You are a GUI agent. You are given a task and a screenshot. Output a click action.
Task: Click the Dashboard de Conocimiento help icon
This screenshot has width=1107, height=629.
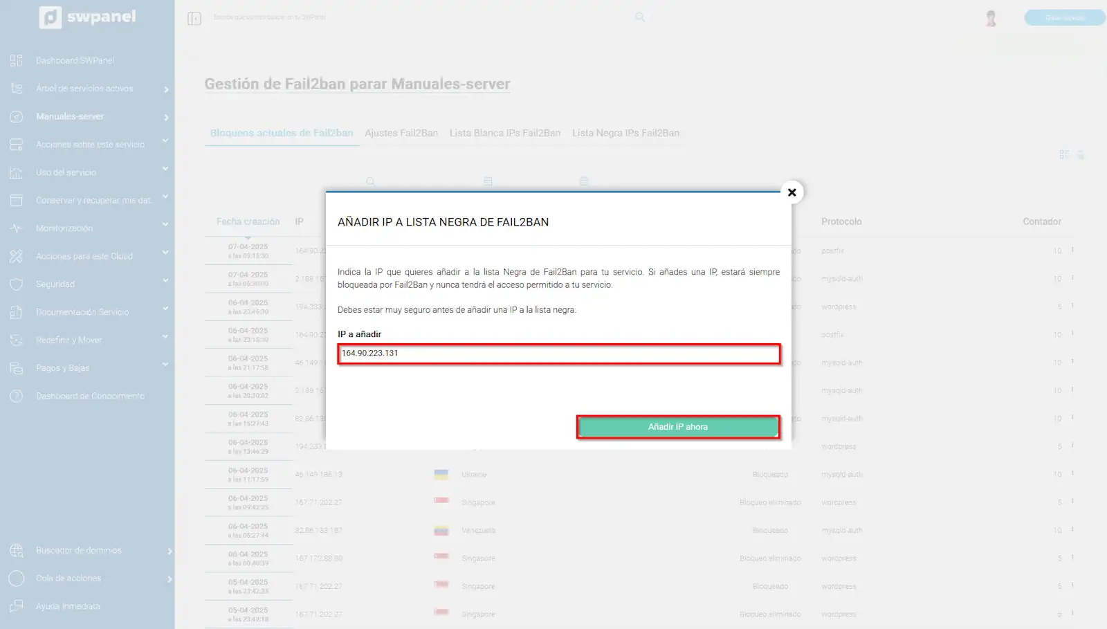tap(17, 396)
